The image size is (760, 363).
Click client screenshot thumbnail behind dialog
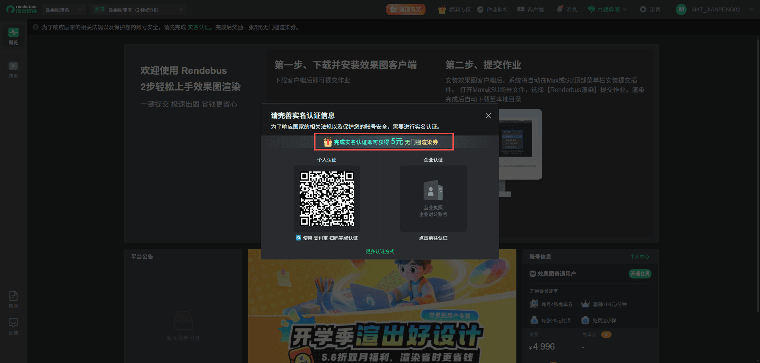click(520, 144)
